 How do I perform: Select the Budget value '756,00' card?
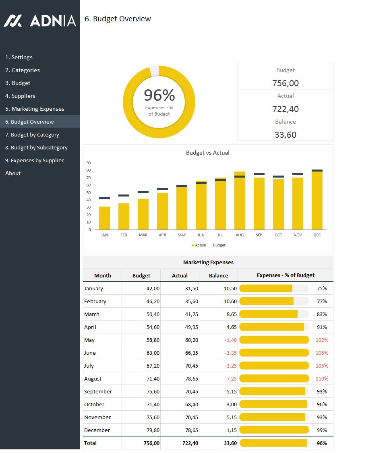point(285,83)
